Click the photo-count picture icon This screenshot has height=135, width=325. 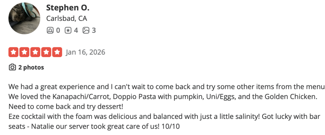[86, 30]
